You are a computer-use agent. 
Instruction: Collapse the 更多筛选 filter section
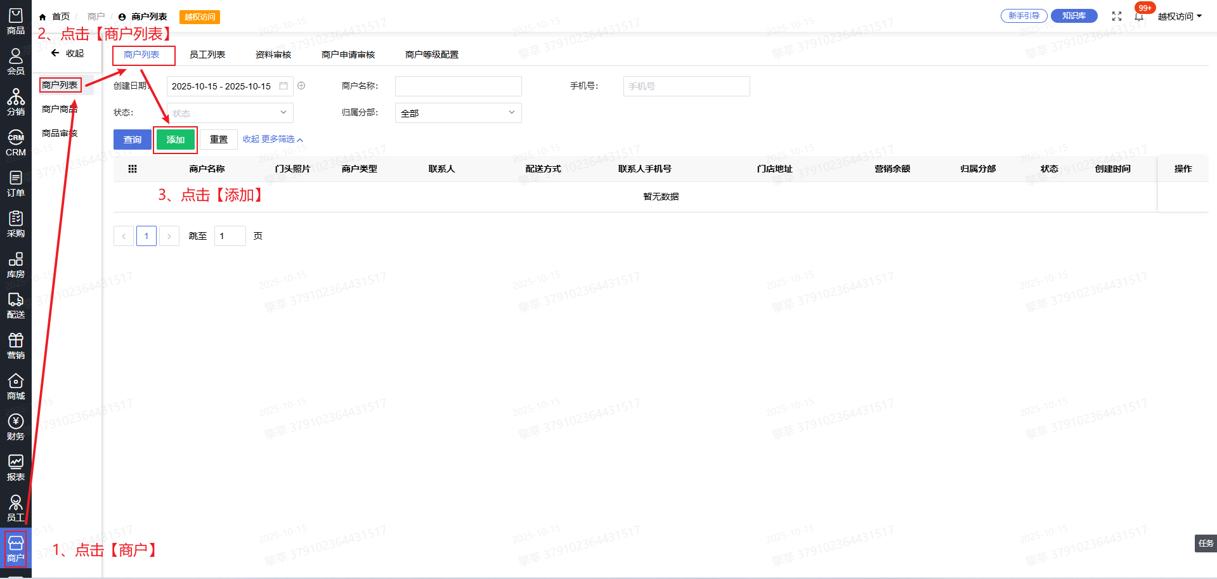click(x=273, y=139)
